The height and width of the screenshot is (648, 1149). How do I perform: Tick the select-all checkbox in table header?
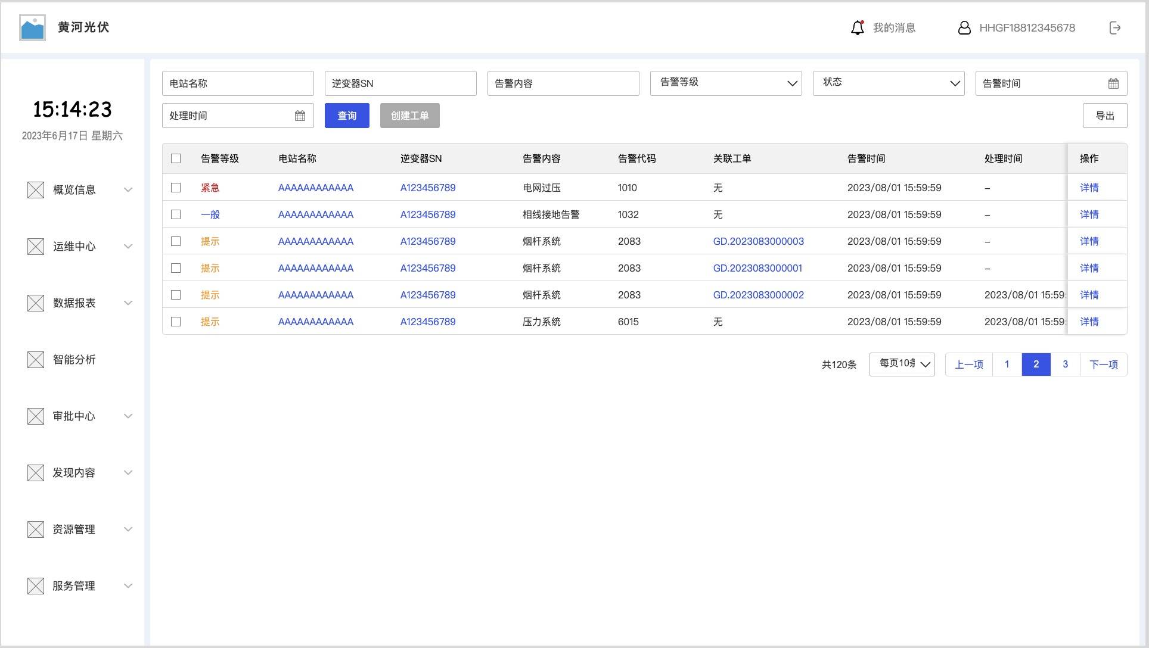click(176, 158)
